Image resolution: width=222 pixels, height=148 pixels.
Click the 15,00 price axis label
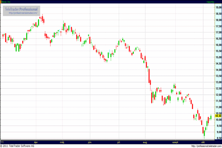(x=218, y=57)
